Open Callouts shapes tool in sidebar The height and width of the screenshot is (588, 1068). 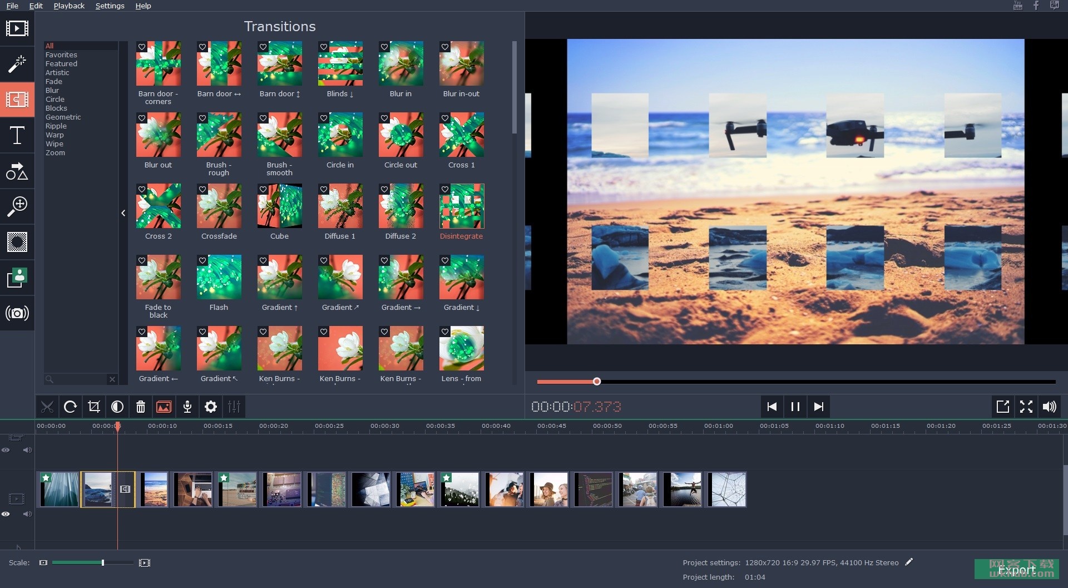tap(17, 171)
